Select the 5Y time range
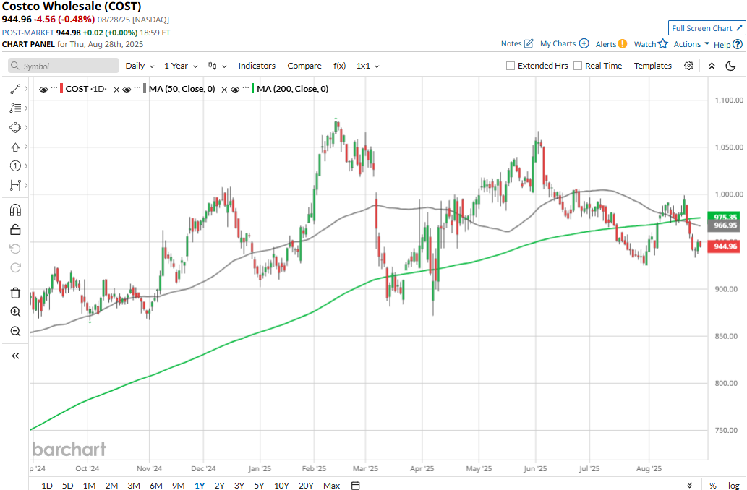This screenshot has height=490, width=747. tap(259, 485)
